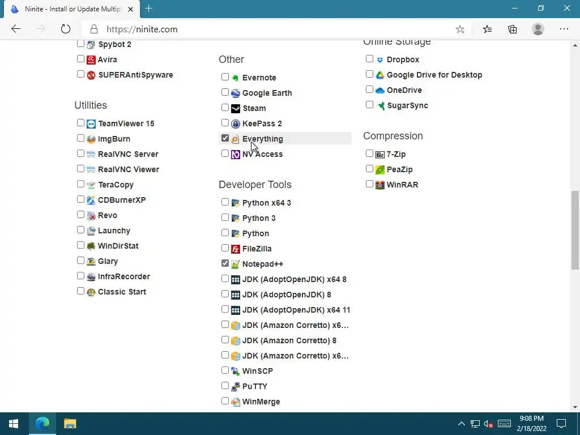580x435 pixels.
Task: Refresh the current page
Action: 66,29
